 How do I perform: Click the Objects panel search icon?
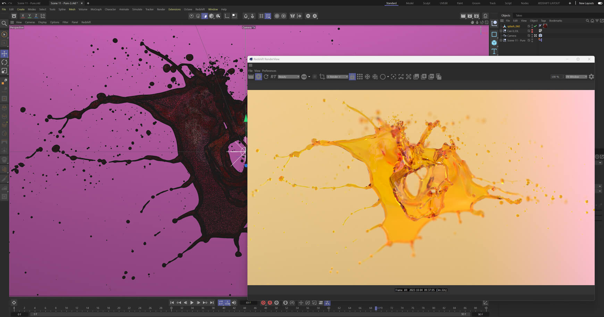(587, 21)
